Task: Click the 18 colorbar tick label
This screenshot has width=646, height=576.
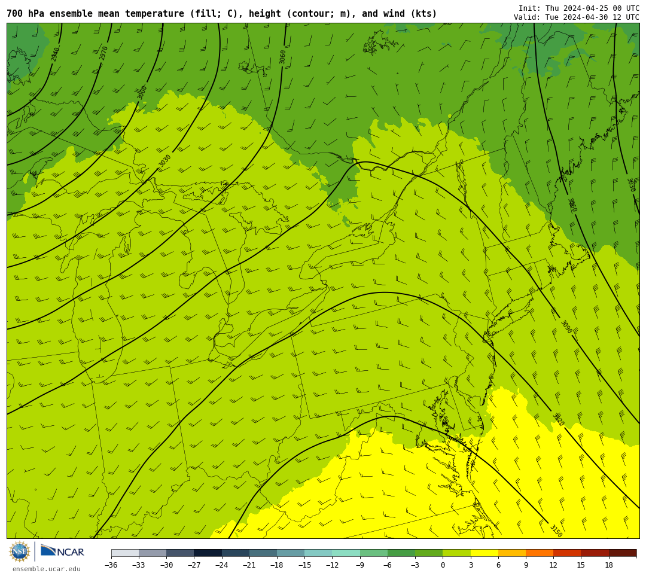Action: coord(608,565)
